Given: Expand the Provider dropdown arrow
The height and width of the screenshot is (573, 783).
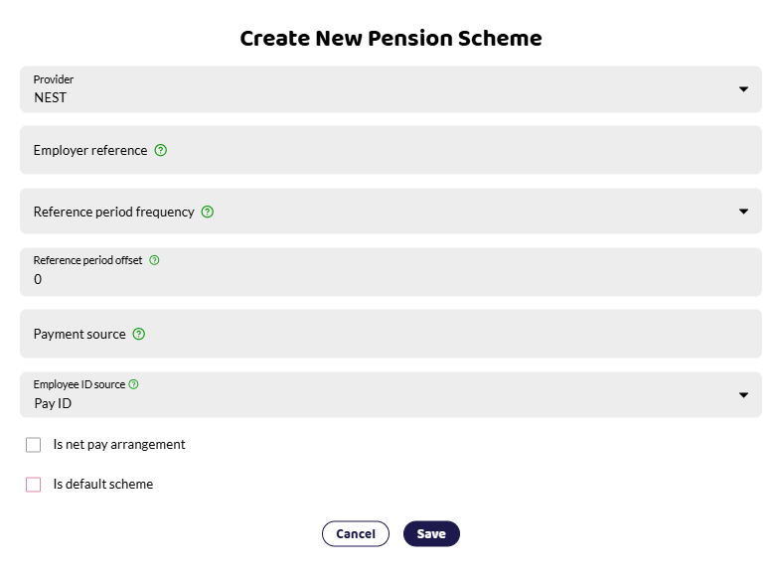Looking at the screenshot, I should pyautogui.click(x=743, y=89).
